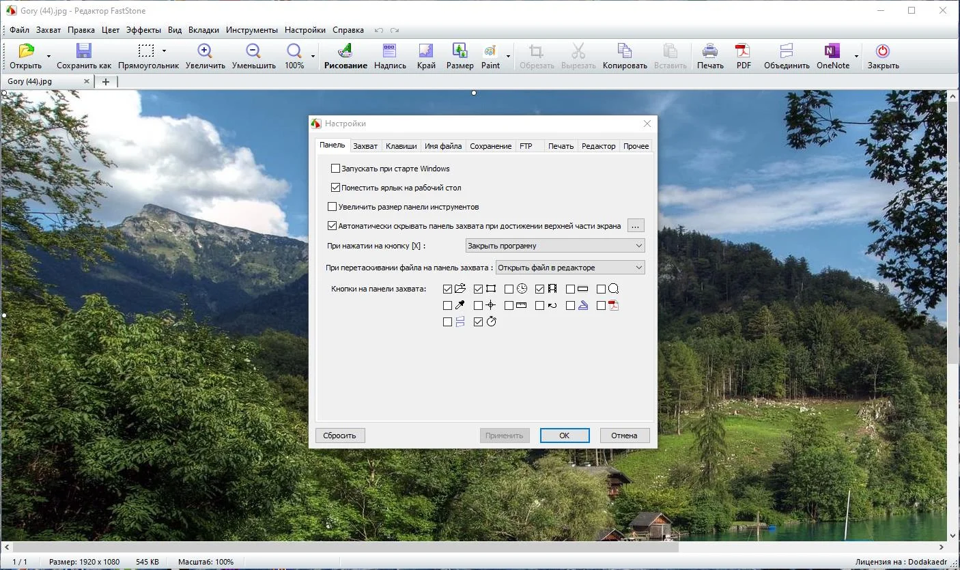Toggle Автоматически скрывать панель захвата checkbox
Viewport: 960px width, 570px height.
pyautogui.click(x=333, y=226)
